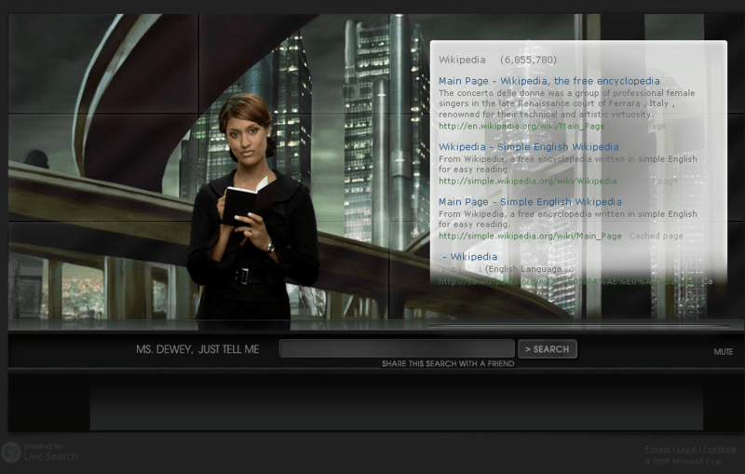Screen dimensions: 745x474
Task: Open first 'Wikipedia - Simple English Wikipedia' result
Action: pos(528,147)
